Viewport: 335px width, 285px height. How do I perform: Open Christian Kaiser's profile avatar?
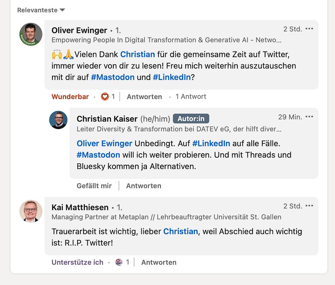(x=58, y=120)
